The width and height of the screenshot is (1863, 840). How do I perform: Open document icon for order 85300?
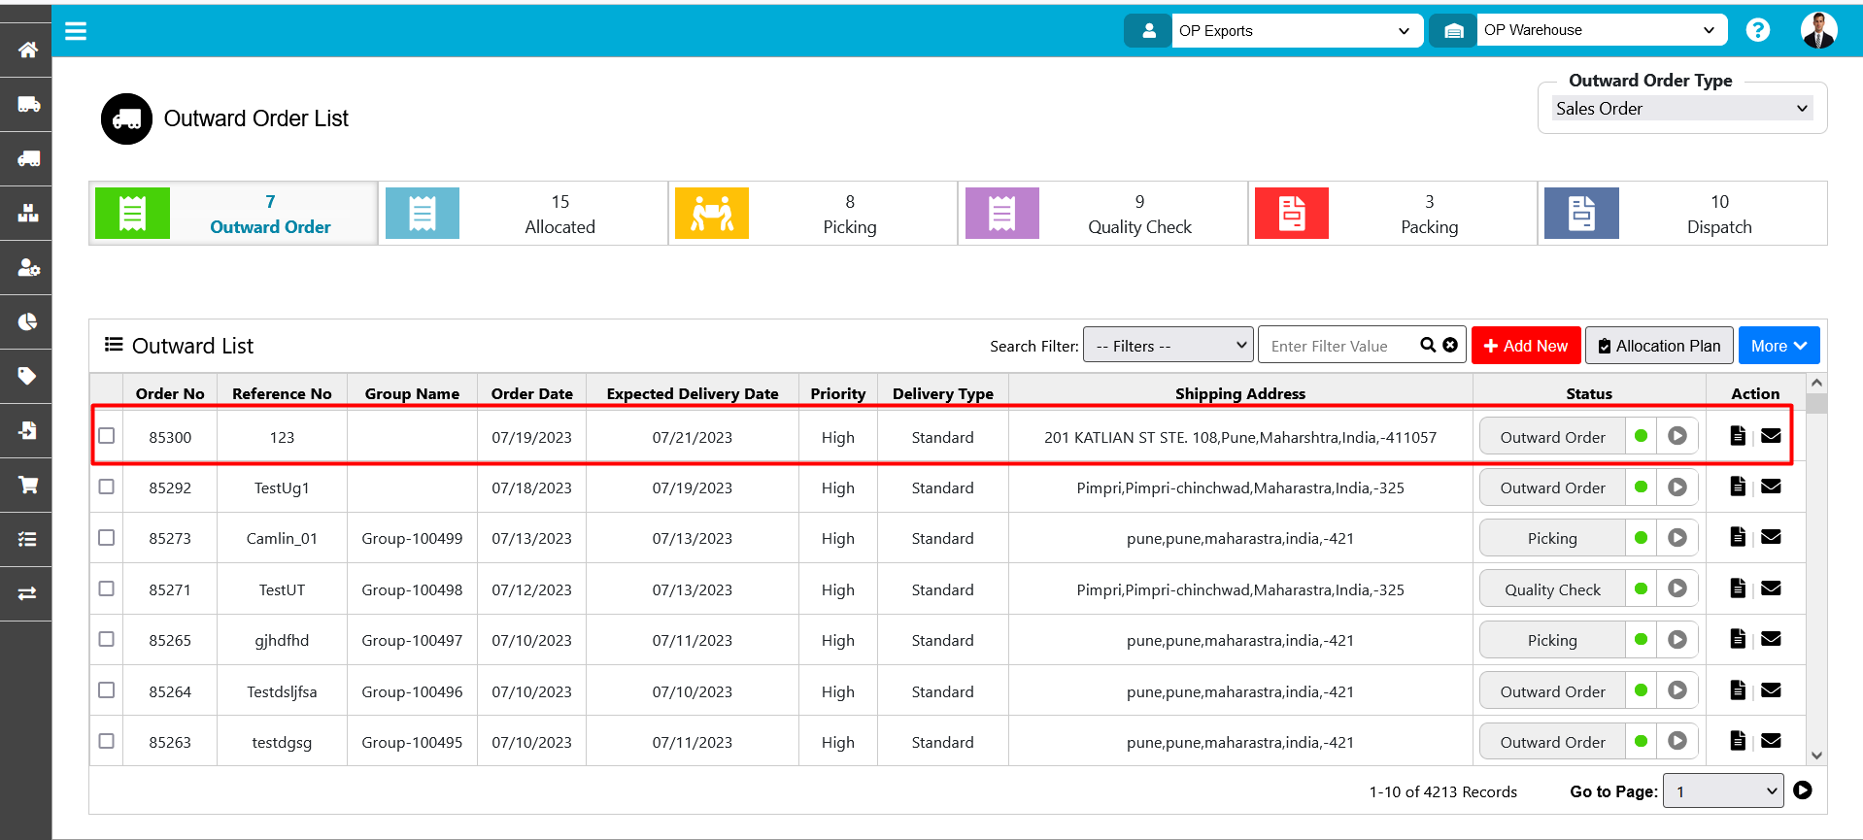(x=1738, y=436)
